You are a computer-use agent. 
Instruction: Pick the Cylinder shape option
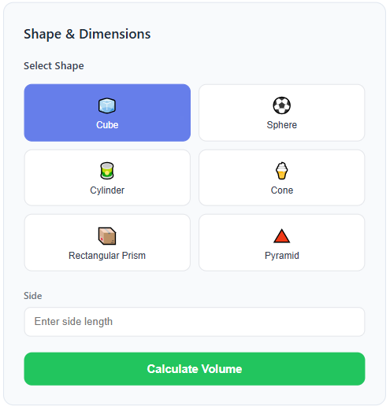click(107, 178)
